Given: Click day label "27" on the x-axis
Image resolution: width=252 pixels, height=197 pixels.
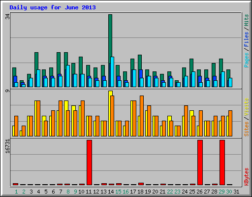Looking at the screenshot, I should pos(207,192).
